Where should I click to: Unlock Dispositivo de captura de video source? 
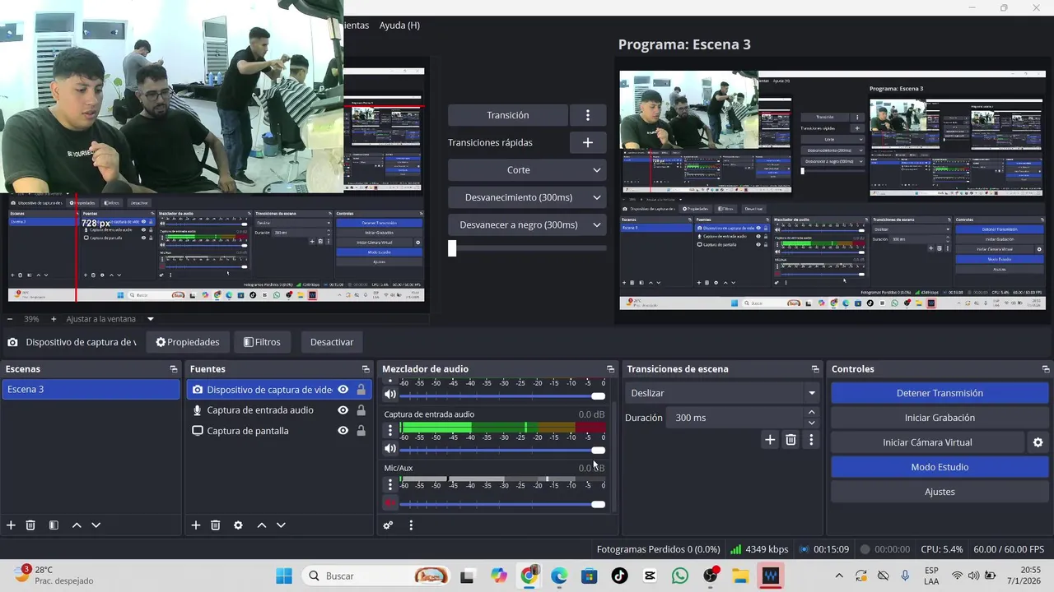coord(361,390)
